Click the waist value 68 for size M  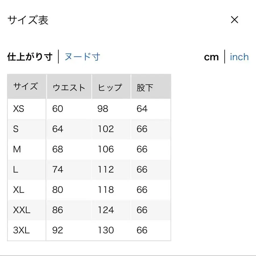click(x=58, y=149)
